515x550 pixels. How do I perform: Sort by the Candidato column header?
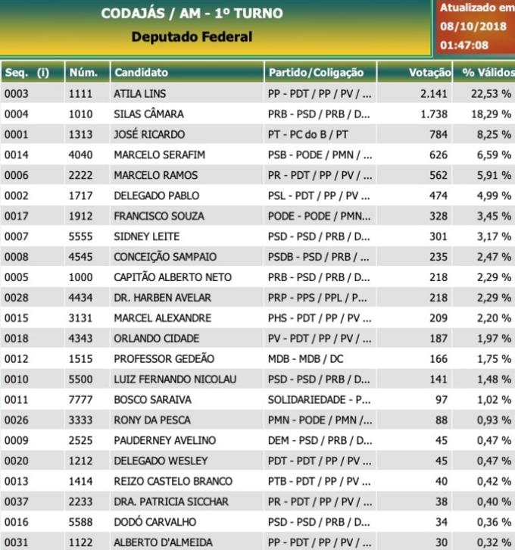(x=141, y=73)
